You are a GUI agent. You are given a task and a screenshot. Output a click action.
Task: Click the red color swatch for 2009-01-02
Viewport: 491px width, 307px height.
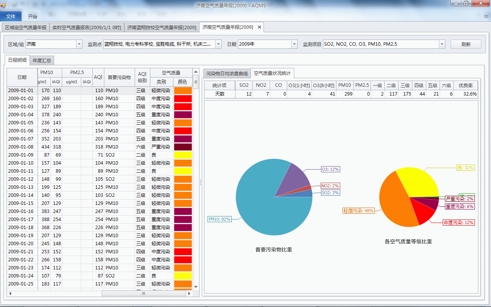[x=183, y=99]
